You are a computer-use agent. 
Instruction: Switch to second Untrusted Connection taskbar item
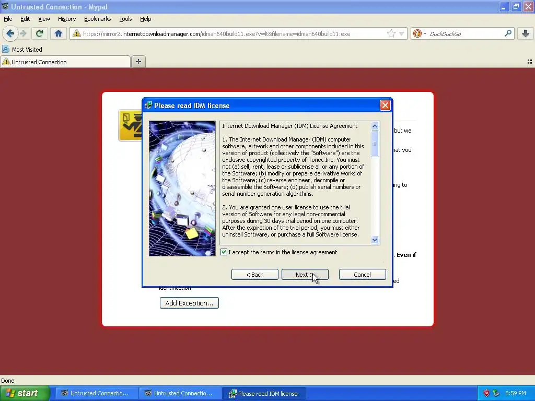pos(180,393)
